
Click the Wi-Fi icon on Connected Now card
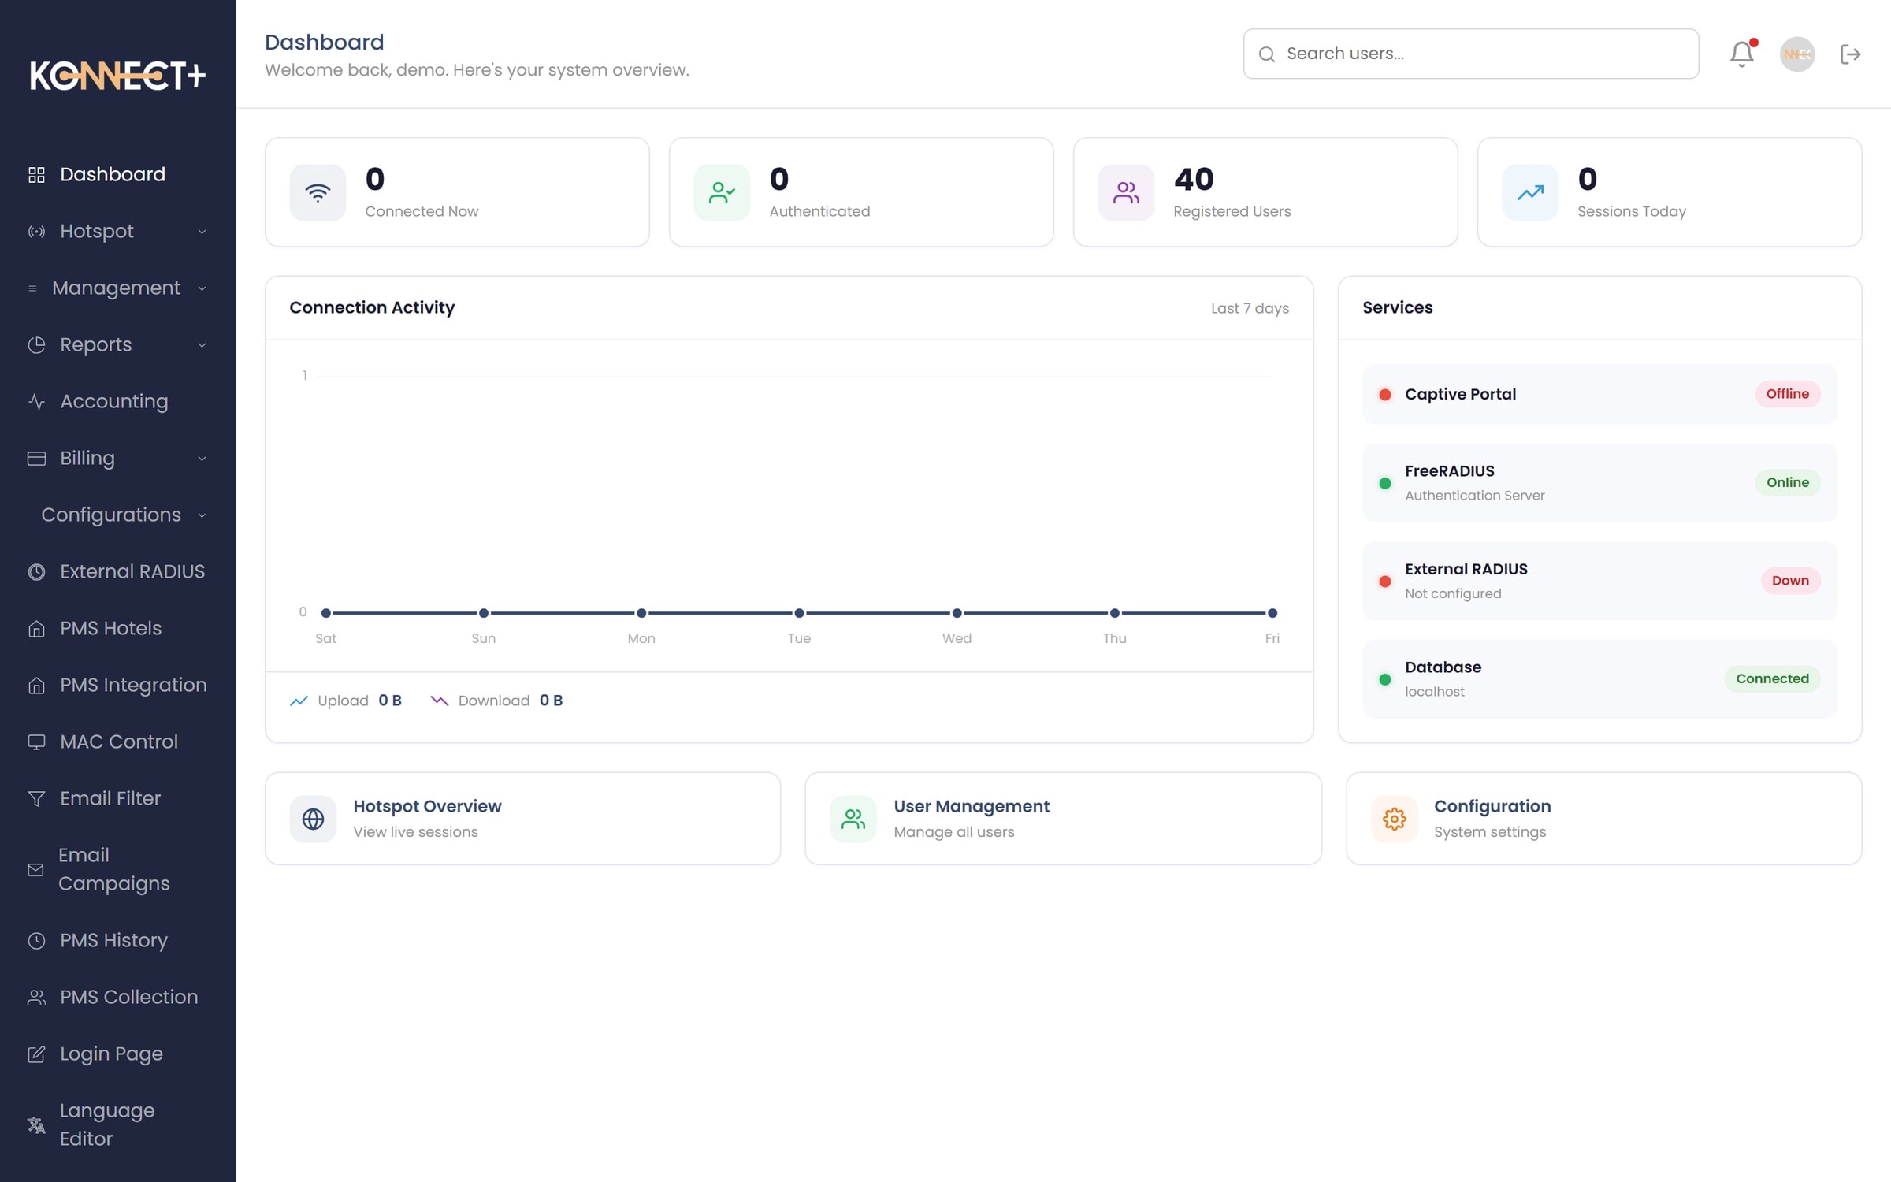click(318, 192)
